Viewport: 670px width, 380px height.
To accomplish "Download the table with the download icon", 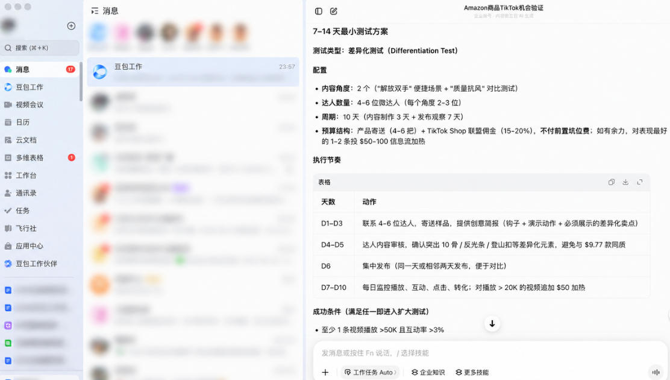I will point(625,182).
